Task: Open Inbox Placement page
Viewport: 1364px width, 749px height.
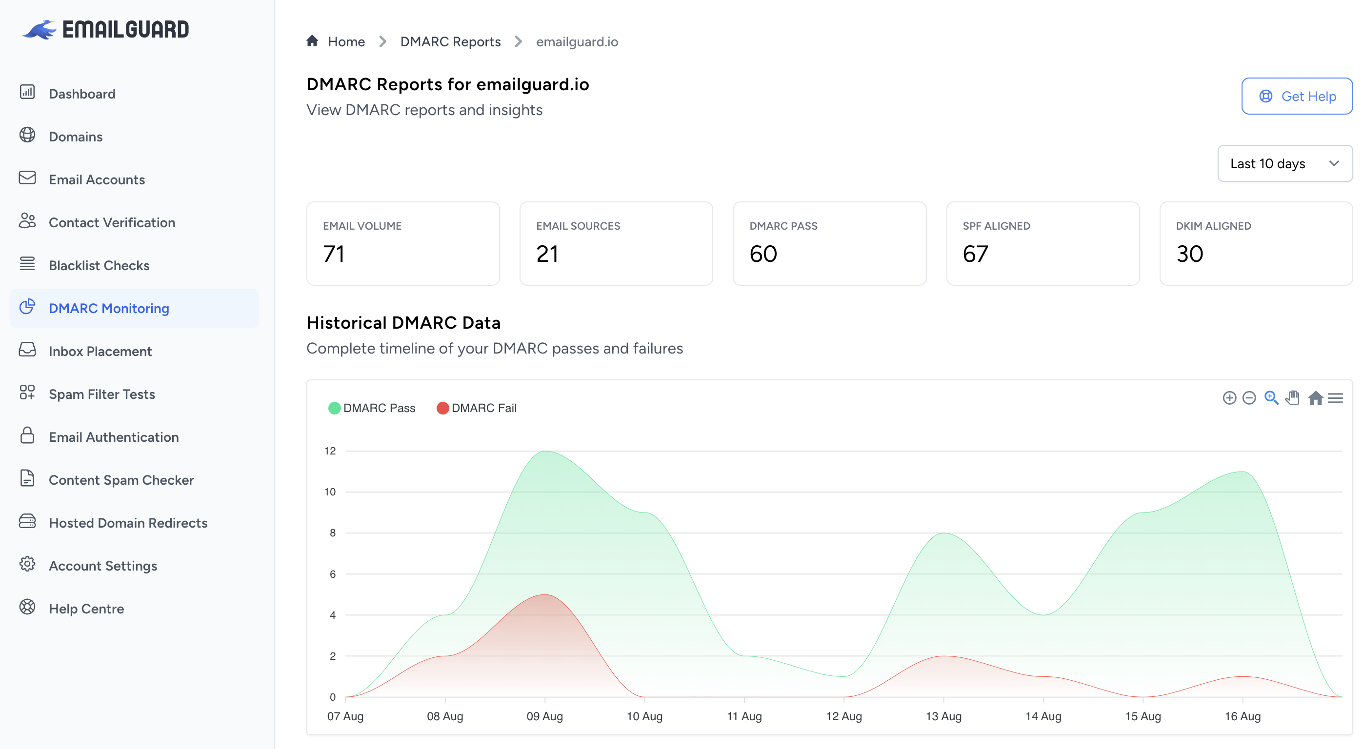Action: (x=134, y=351)
